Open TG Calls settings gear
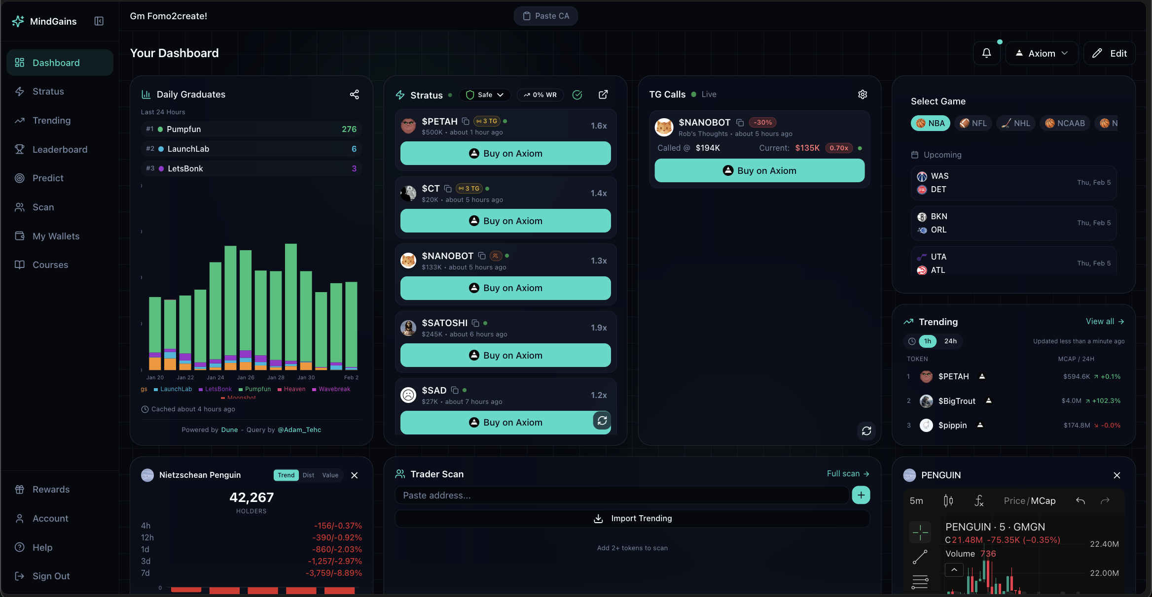The image size is (1152, 597). coord(863,94)
